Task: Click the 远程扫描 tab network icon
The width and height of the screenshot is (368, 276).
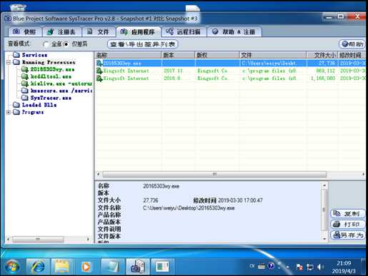Action: (x=169, y=31)
